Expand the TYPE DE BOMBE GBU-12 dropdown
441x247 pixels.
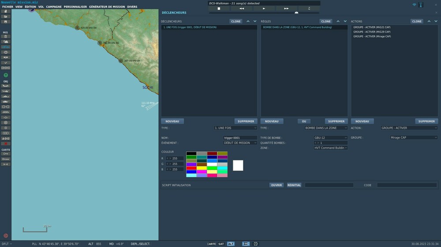(x=330, y=138)
